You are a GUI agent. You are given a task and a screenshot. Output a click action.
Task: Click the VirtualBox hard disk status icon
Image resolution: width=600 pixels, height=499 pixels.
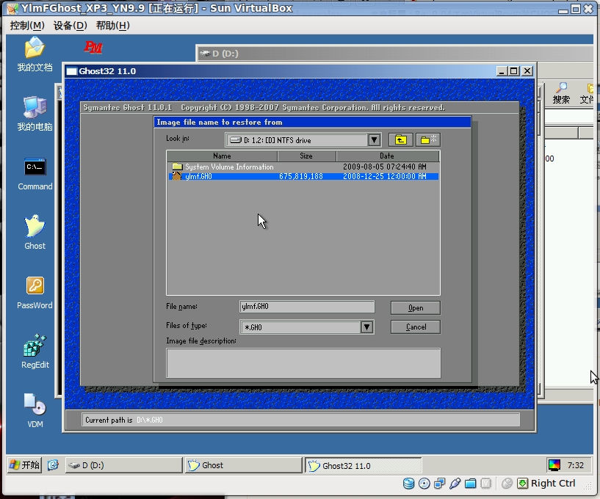pyautogui.click(x=408, y=484)
